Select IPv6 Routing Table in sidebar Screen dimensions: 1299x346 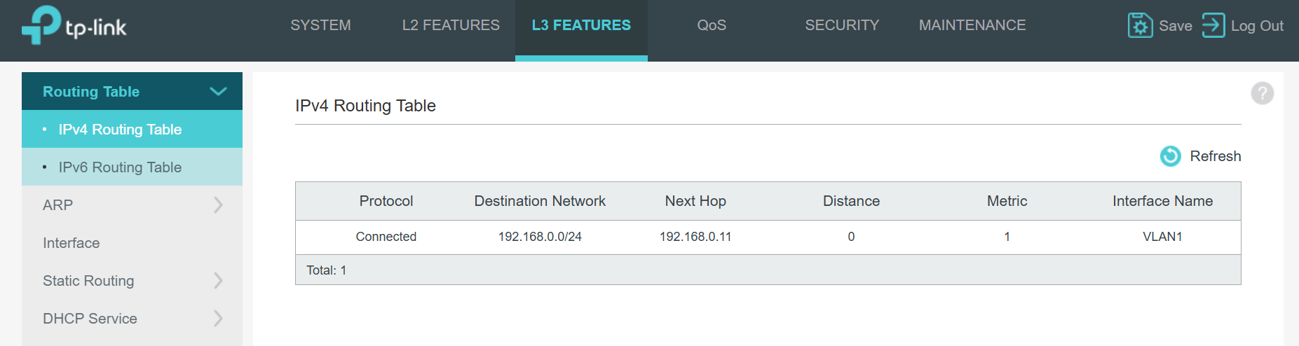click(x=120, y=167)
